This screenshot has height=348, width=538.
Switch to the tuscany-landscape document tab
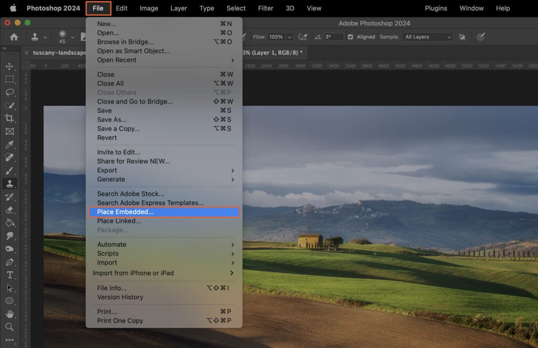coord(58,53)
